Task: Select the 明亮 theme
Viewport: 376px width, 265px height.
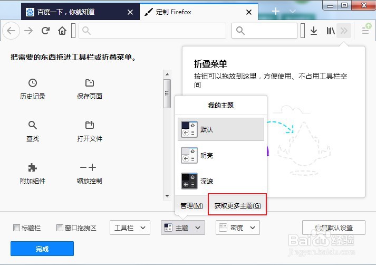Action: point(221,155)
